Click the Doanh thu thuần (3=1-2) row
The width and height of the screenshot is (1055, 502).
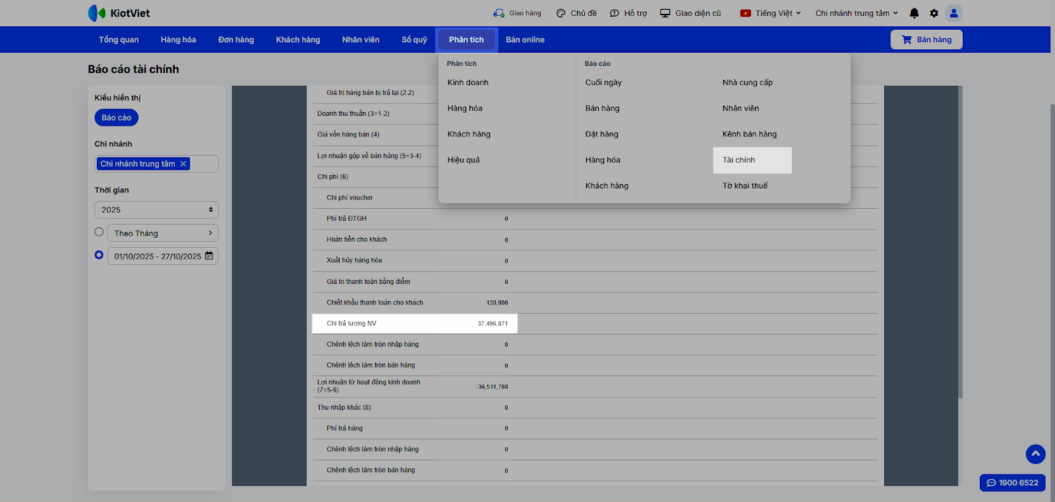pos(595,114)
